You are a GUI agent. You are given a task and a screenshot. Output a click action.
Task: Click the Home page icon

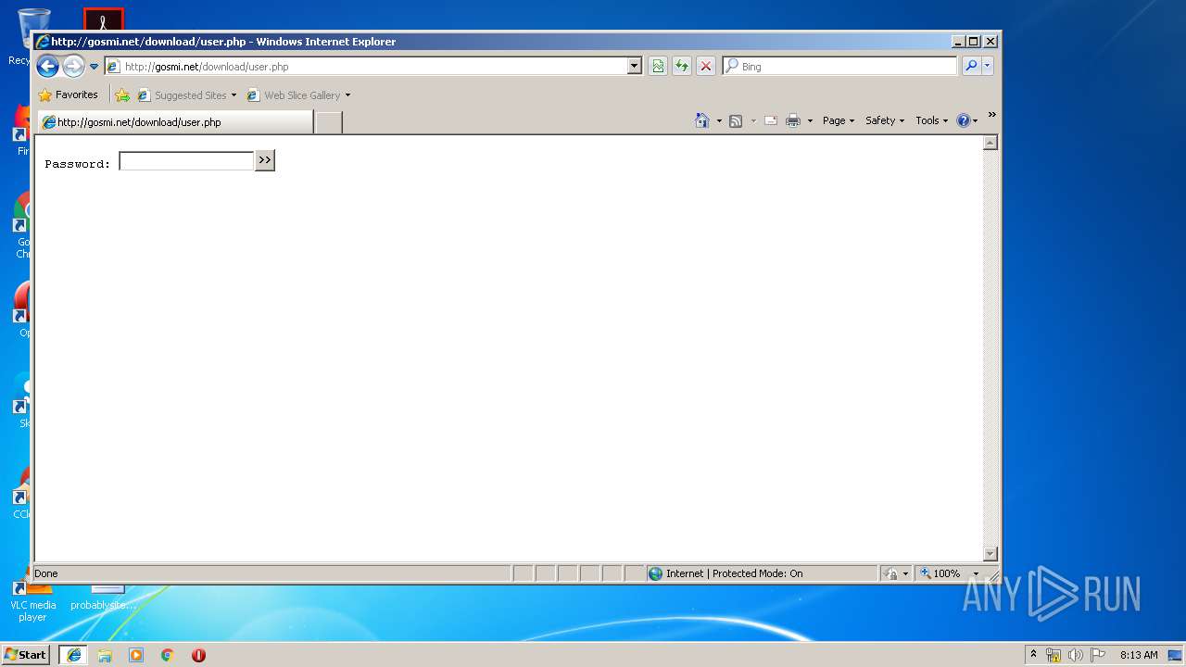coord(702,120)
